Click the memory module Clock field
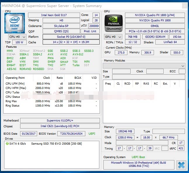 click(x=155, y=71)
